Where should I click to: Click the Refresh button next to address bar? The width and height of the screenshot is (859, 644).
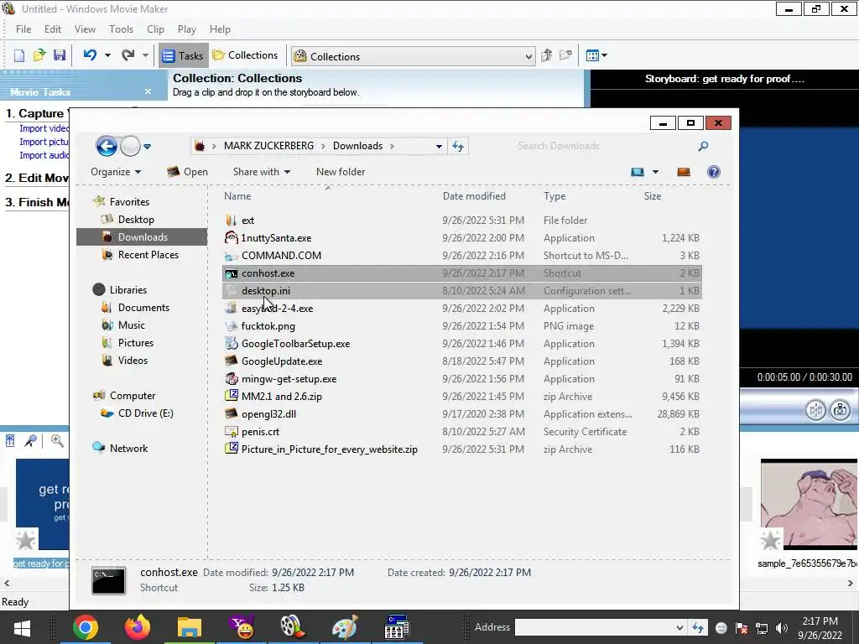tap(458, 146)
